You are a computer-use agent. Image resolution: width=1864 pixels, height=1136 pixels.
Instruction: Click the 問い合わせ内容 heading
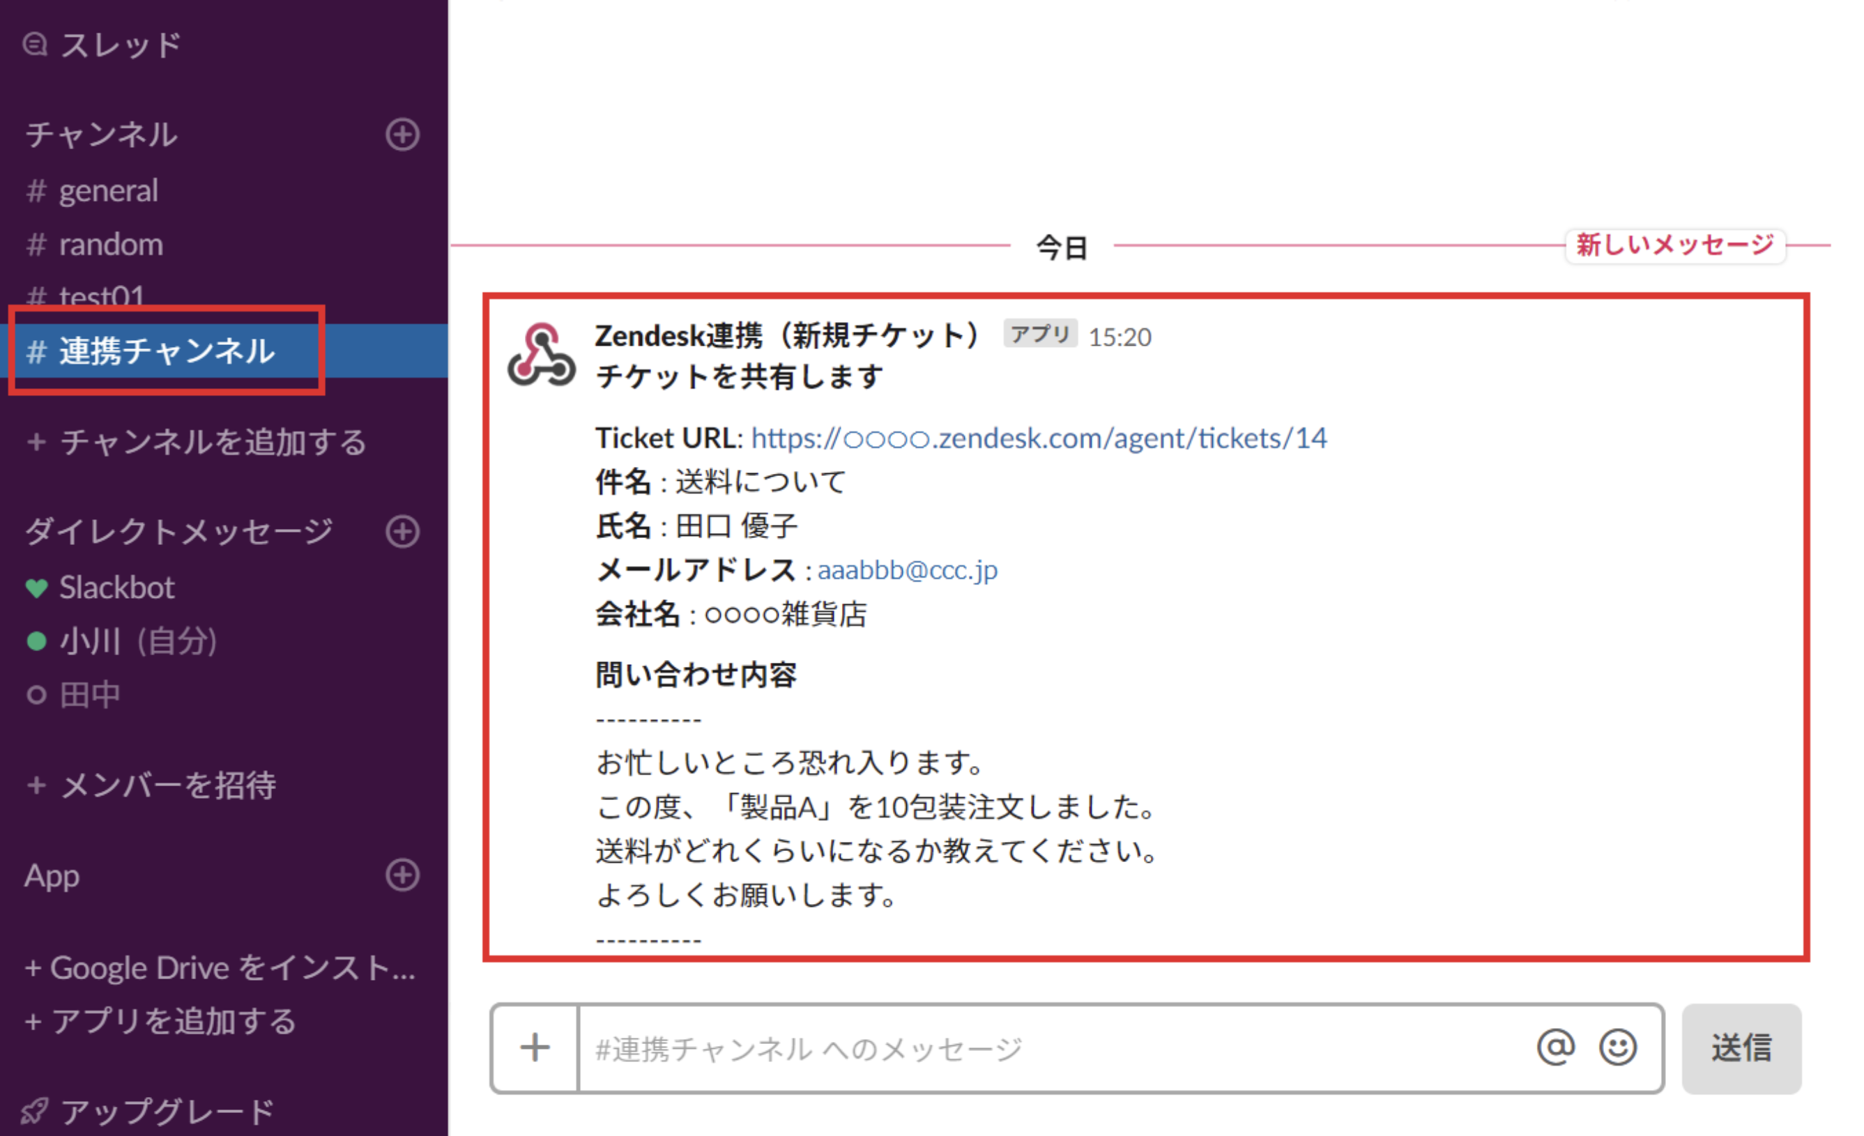pos(696,674)
